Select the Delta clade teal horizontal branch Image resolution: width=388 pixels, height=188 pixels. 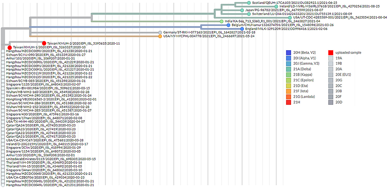pyautogui.click(x=154, y=14)
